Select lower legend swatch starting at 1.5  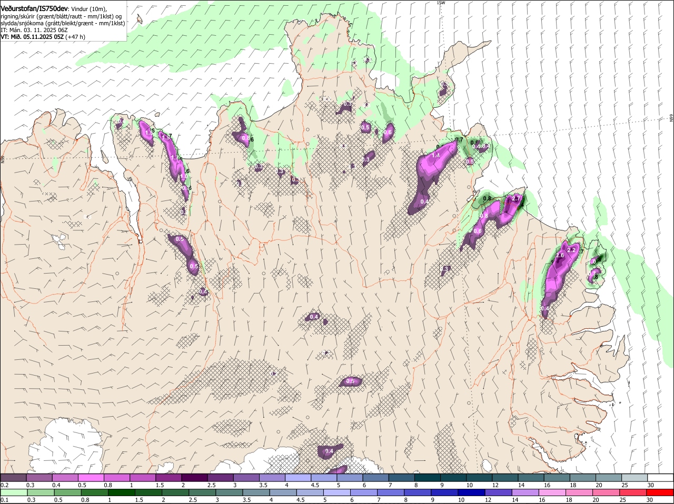pos(148,492)
